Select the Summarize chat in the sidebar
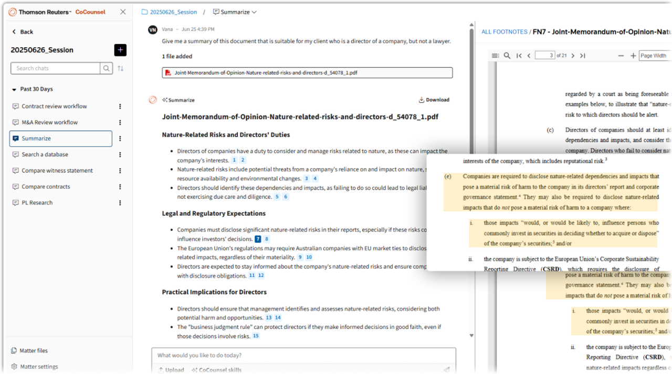Screen dimensions: 672x374 (61, 138)
